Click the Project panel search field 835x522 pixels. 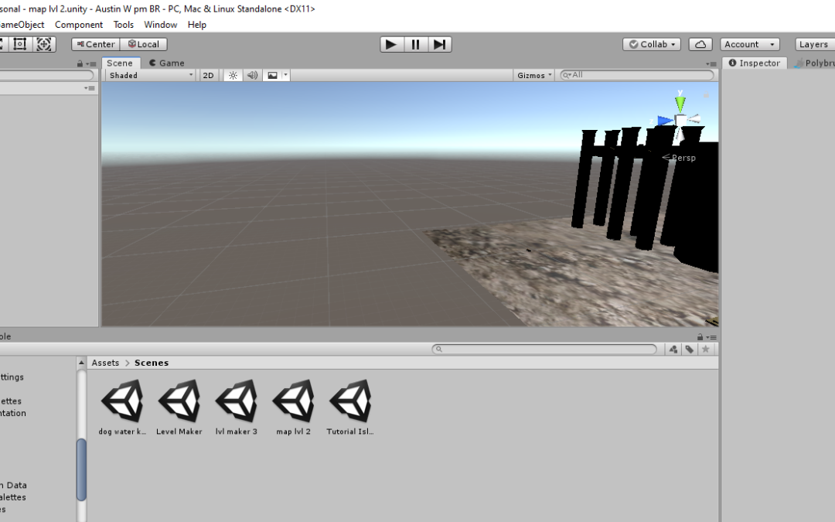coord(544,349)
